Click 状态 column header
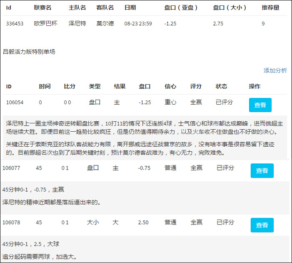Screen dimensions: 292x263 (222, 86)
